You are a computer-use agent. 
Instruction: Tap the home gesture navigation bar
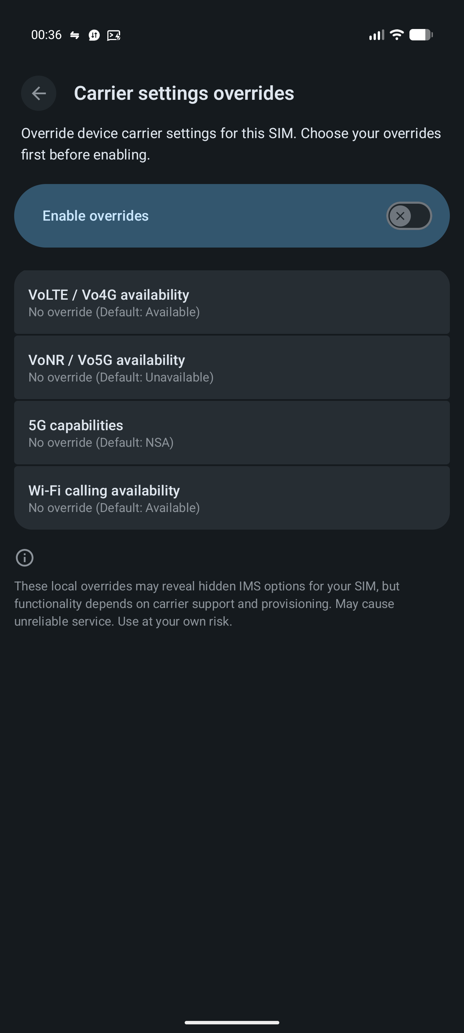tap(232, 1022)
